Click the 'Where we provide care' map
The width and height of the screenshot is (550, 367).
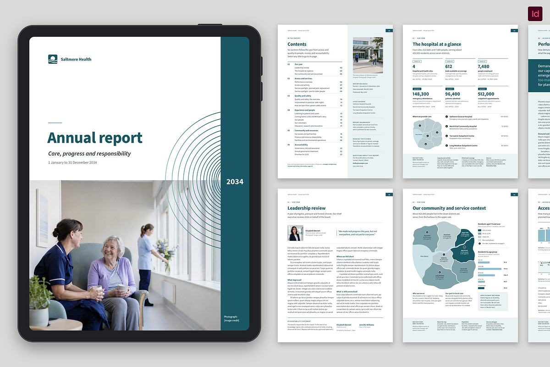428,134
